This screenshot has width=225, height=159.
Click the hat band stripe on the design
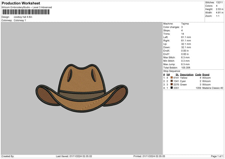[82, 93]
